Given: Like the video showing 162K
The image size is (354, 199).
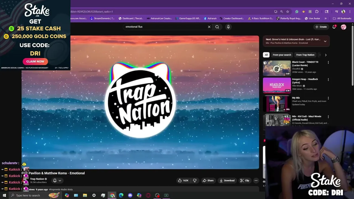Looking at the screenshot, I should coord(183,180).
